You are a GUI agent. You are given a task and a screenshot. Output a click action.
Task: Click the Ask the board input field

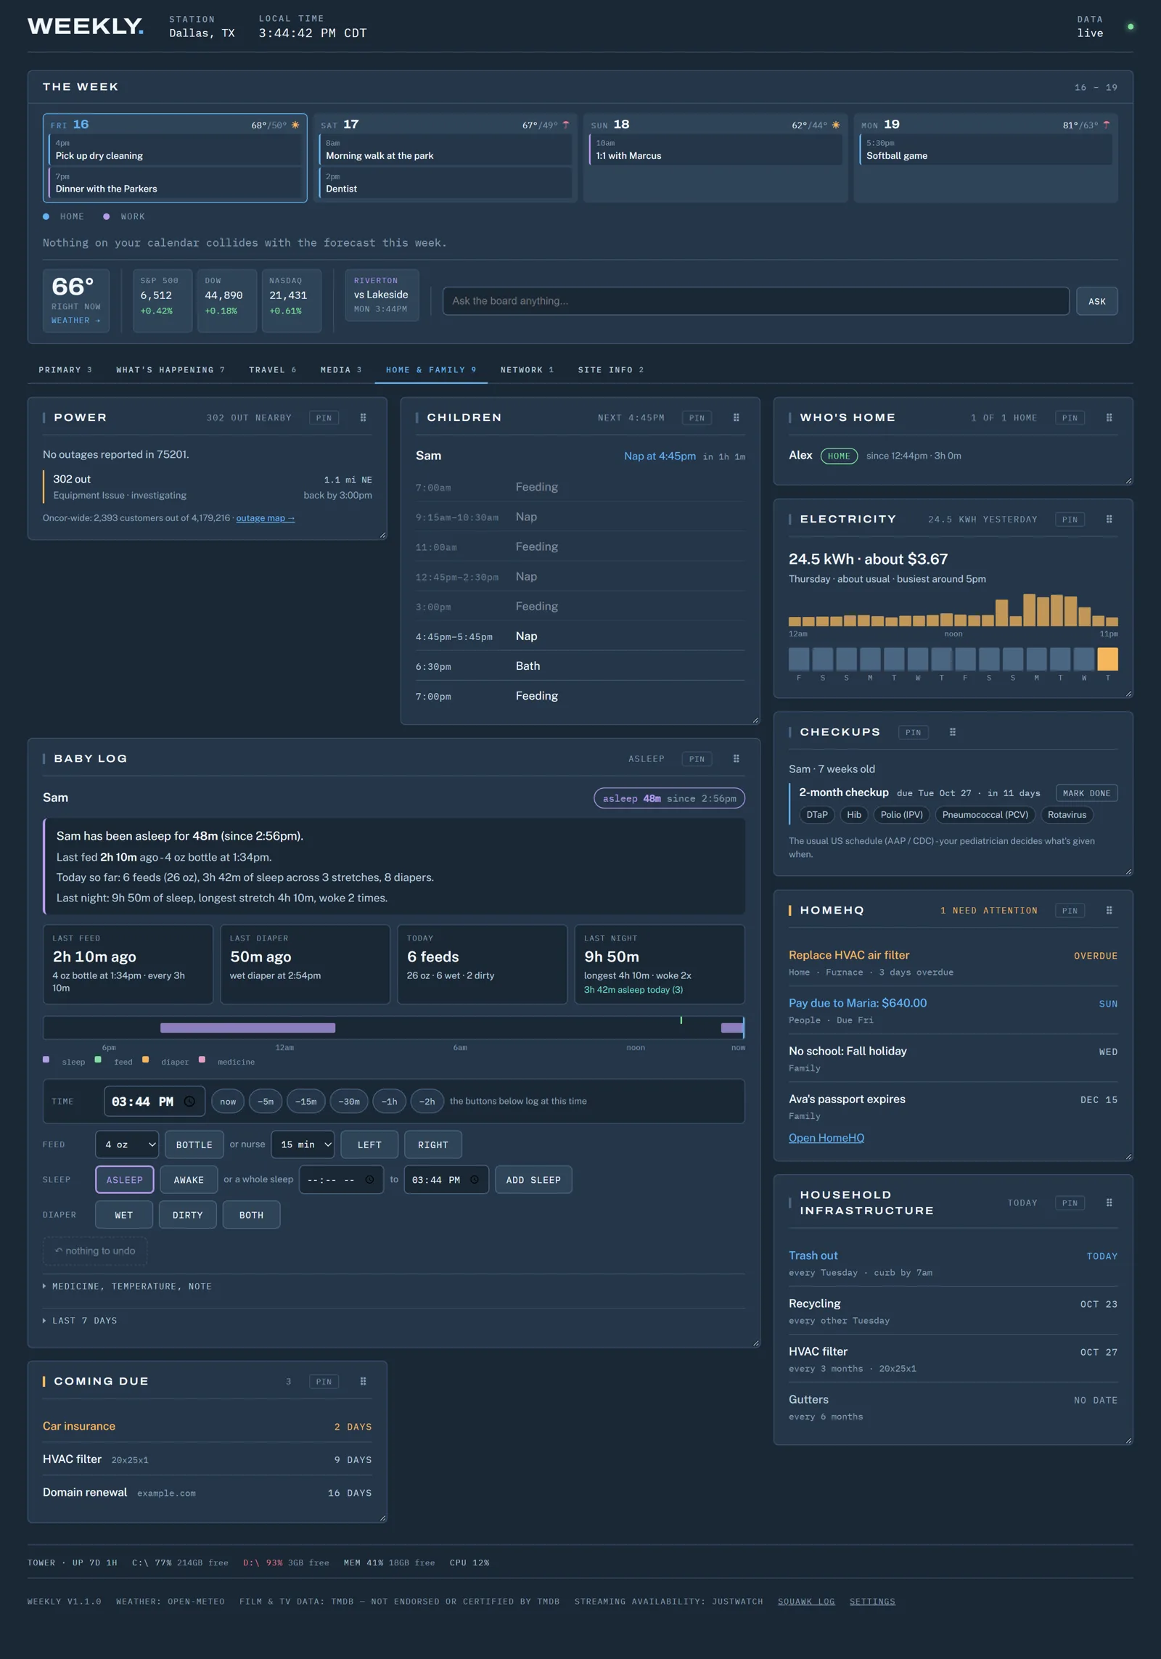point(755,301)
